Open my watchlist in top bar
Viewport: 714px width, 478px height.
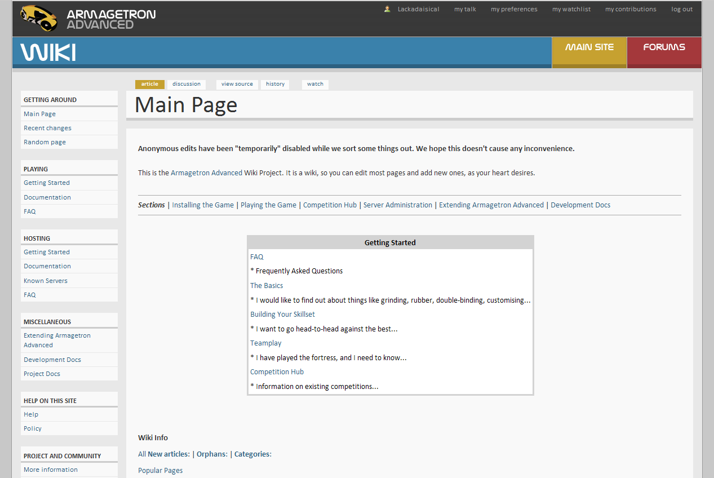(x=571, y=9)
